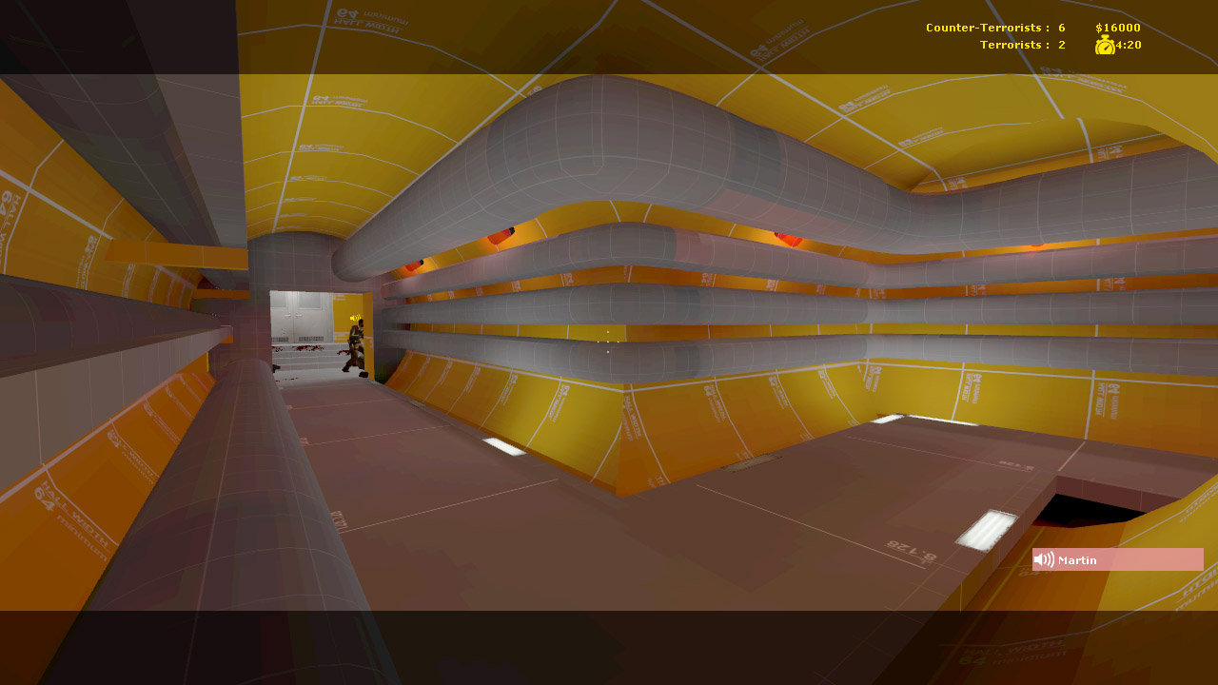Click the Terrorists count number 2

[x=1061, y=45]
